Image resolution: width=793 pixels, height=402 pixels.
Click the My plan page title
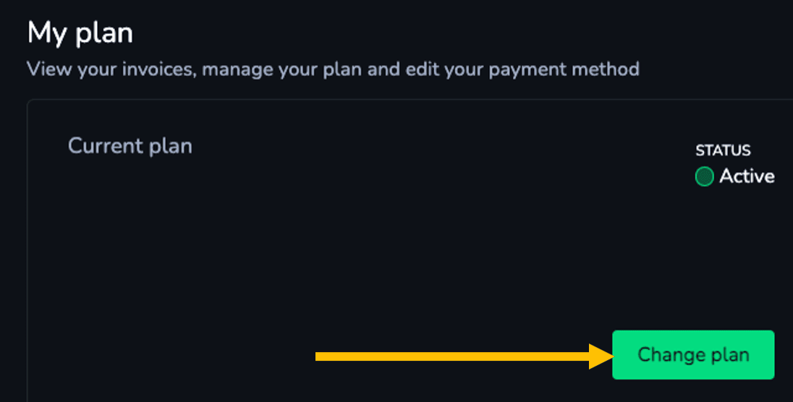[80, 33]
